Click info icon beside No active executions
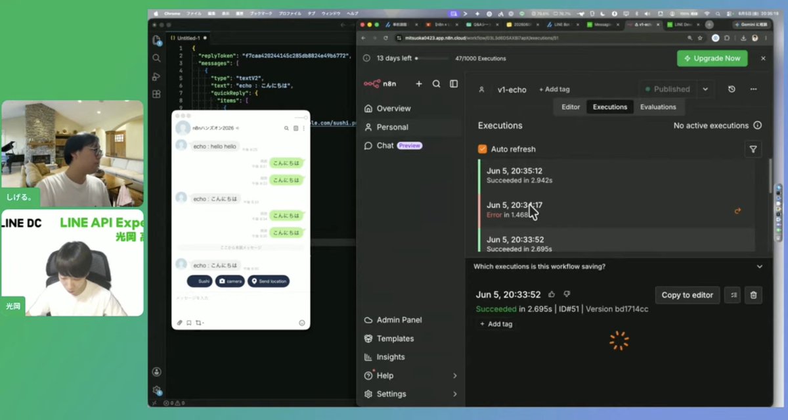 [x=758, y=126]
